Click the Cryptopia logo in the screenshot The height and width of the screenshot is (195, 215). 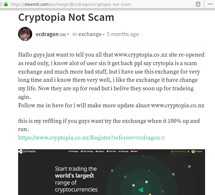point(27,152)
